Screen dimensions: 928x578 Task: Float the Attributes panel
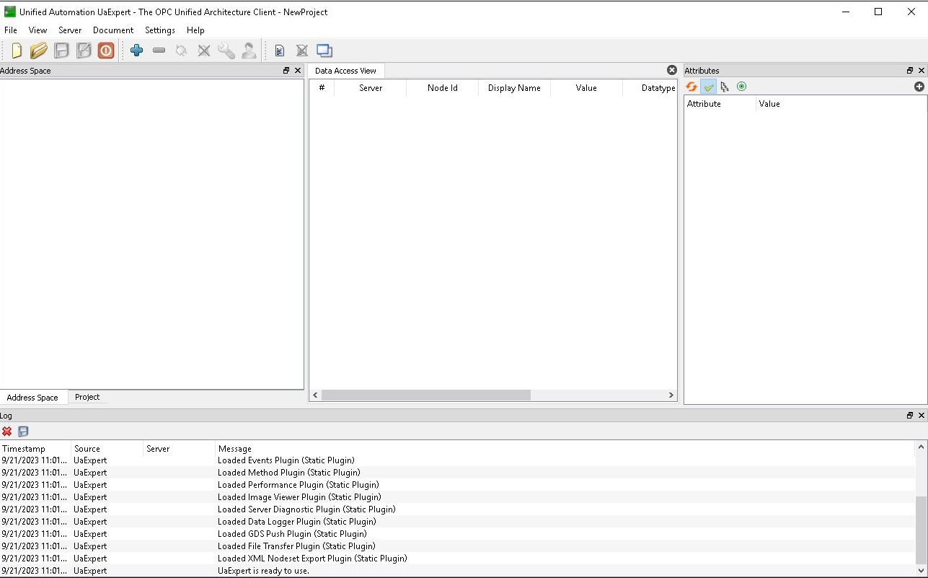[x=910, y=71]
